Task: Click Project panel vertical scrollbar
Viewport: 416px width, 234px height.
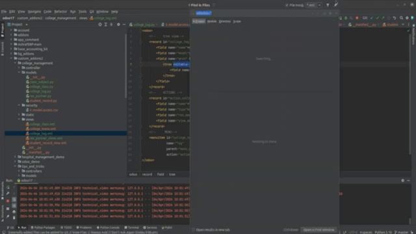Action: (125, 66)
